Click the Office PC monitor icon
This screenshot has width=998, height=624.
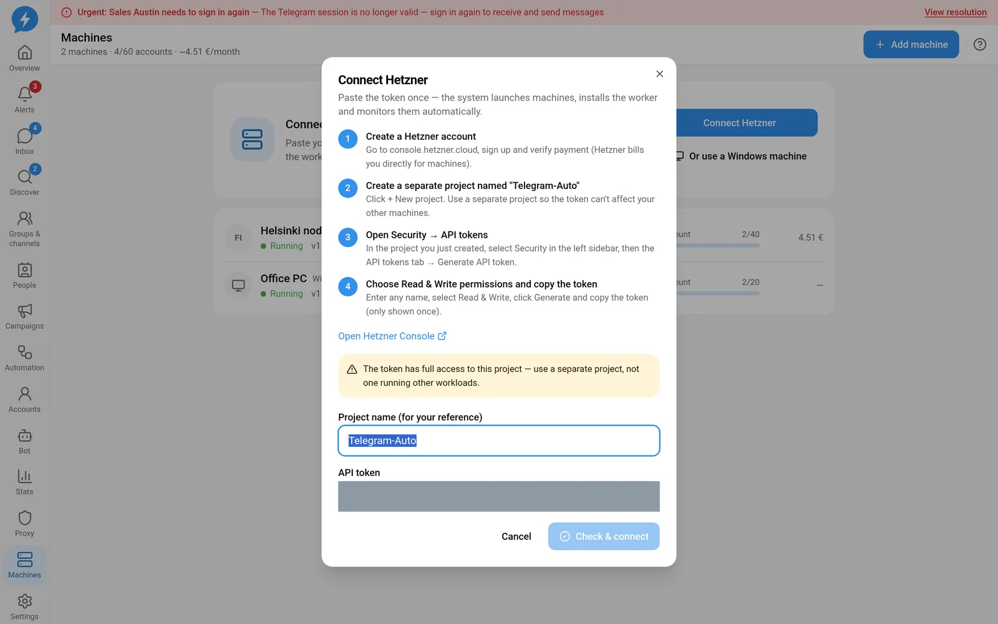coord(238,286)
